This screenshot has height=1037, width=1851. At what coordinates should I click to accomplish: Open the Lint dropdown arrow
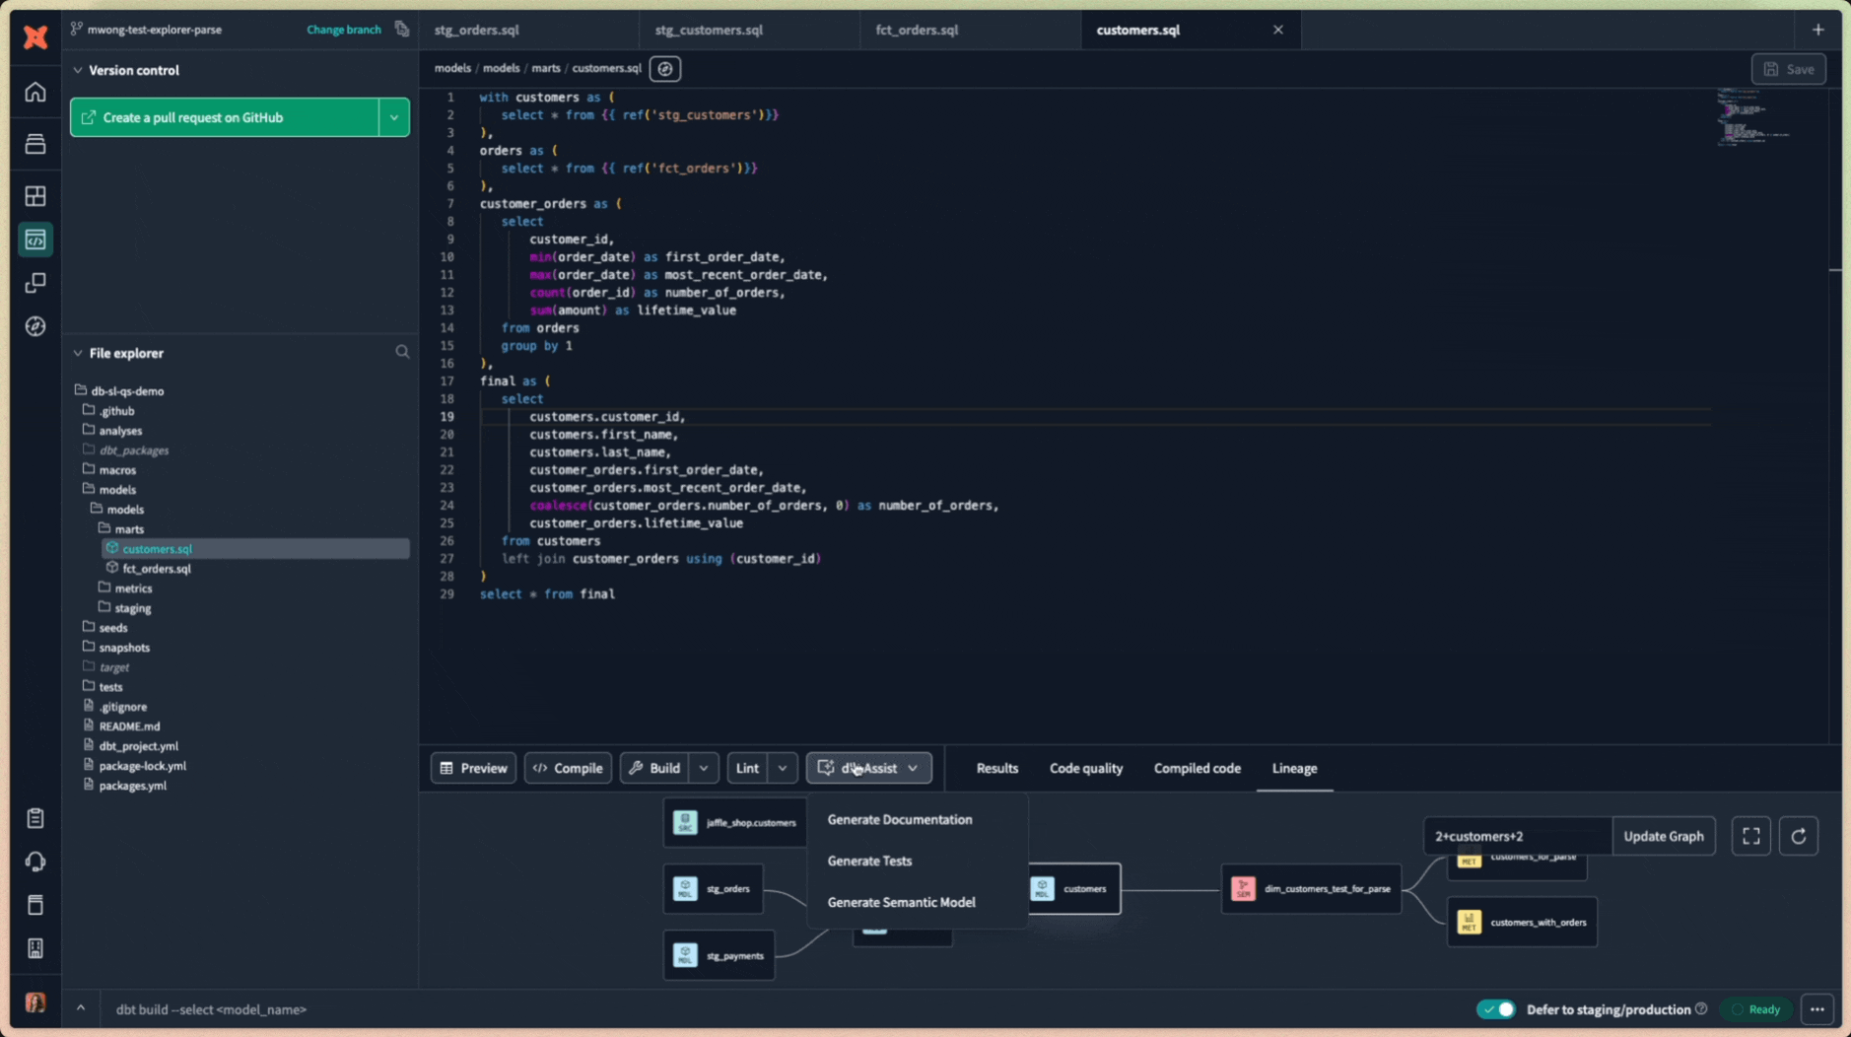pyautogui.click(x=781, y=768)
